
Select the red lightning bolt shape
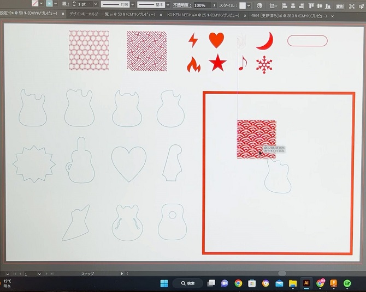point(193,40)
